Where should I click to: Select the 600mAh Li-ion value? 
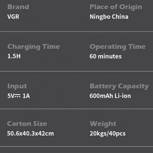pos(110,96)
